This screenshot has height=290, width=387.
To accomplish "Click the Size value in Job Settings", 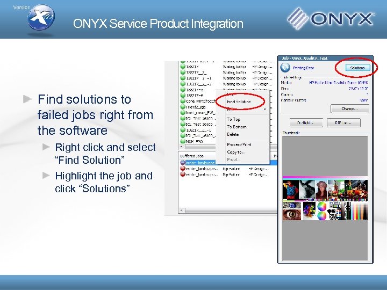I will [x=359, y=88].
